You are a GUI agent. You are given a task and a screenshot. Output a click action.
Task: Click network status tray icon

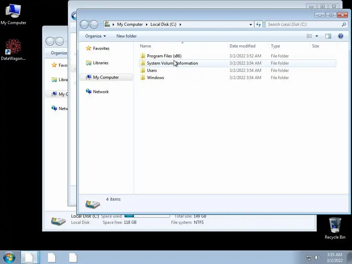tap(309, 257)
